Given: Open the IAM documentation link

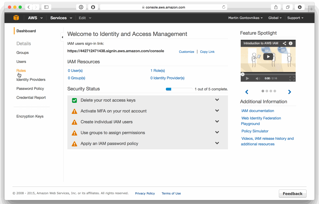Looking at the screenshot, I should pyautogui.click(x=258, y=111).
